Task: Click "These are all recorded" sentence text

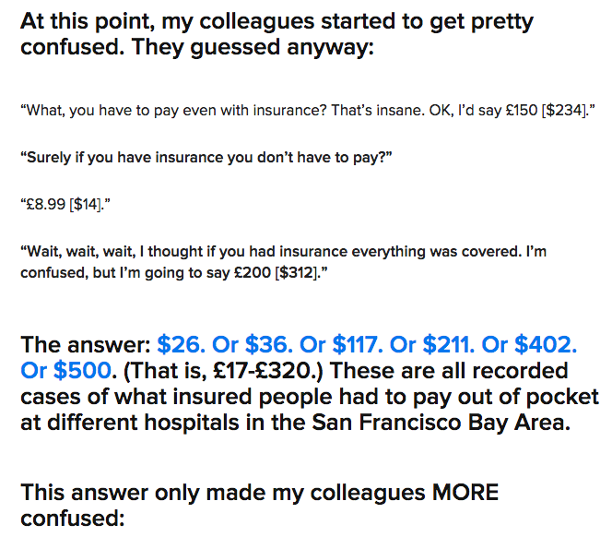Action: pyautogui.click(x=449, y=371)
